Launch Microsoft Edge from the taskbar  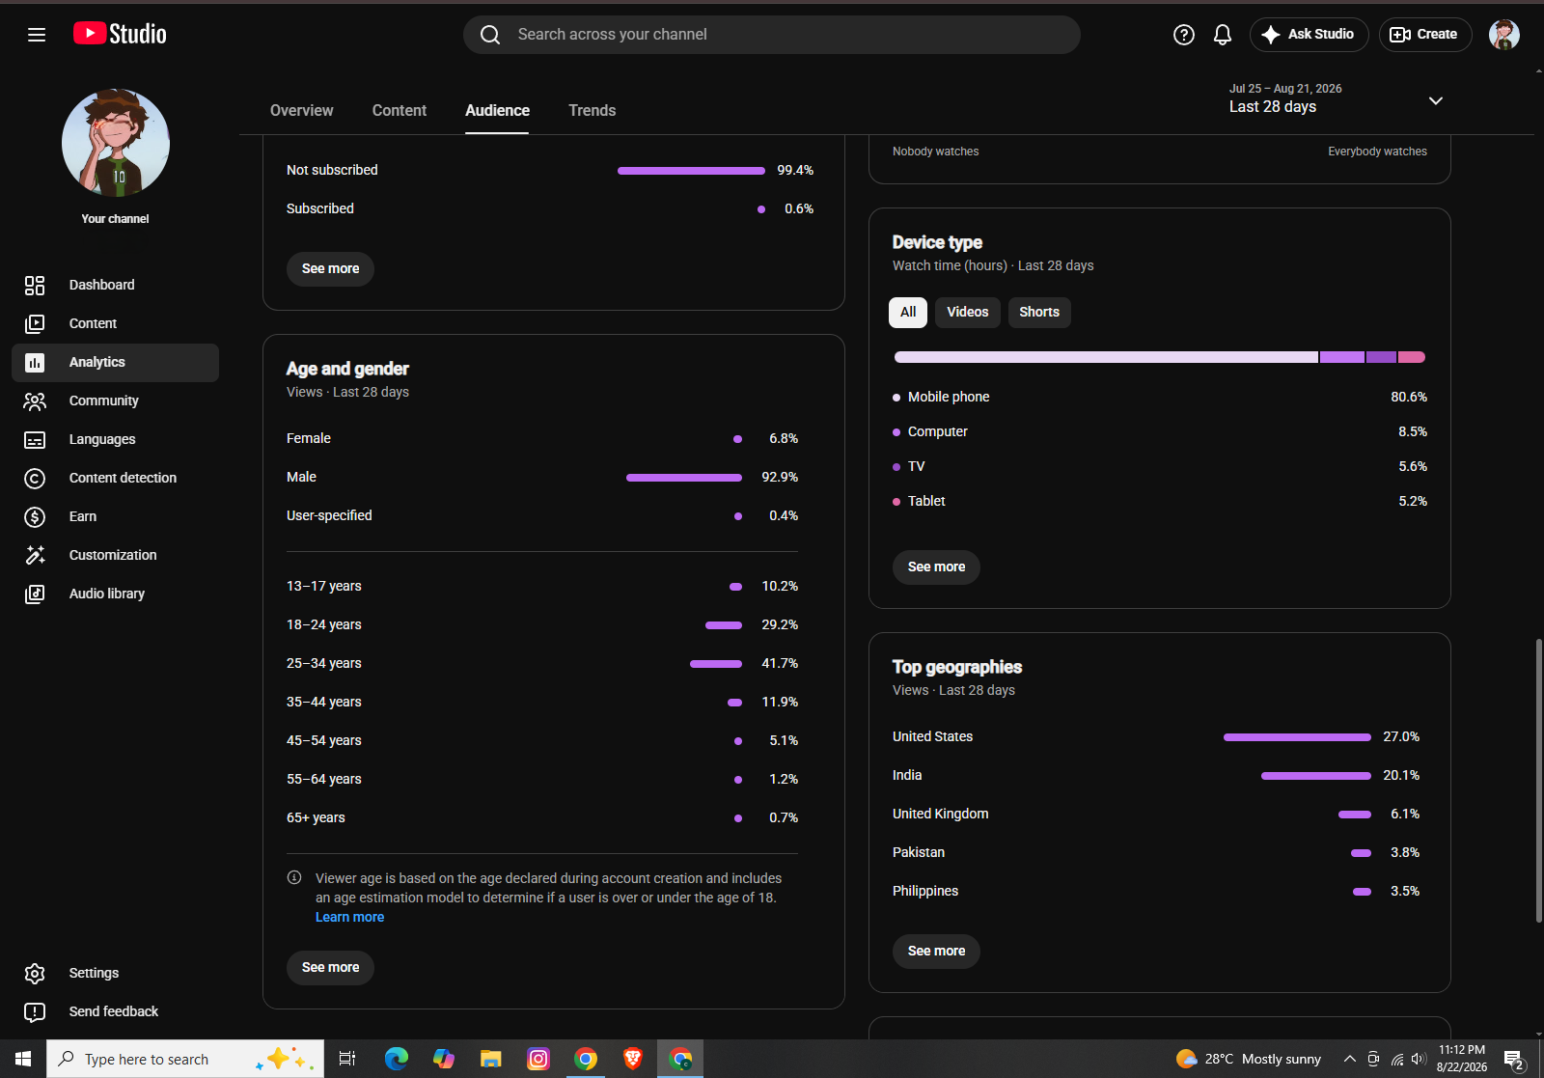point(396,1059)
